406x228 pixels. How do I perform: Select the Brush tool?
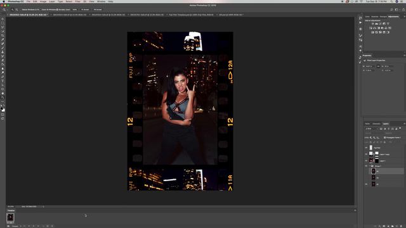point(3,48)
